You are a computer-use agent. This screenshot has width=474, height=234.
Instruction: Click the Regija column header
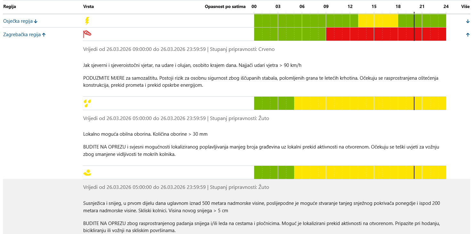click(x=10, y=6)
